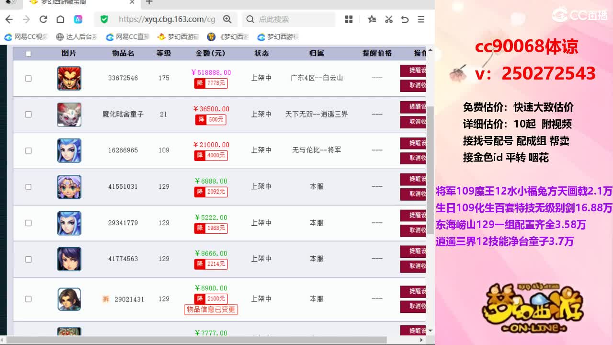
Task: Click the scroll down arrow of page
Action: pos(430,331)
